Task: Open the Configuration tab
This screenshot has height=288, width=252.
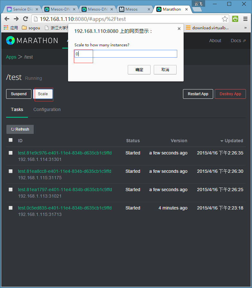Action: (47, 109)
